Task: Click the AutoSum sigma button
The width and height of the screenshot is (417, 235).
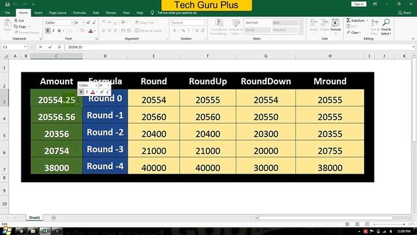Action: point(355,20)
